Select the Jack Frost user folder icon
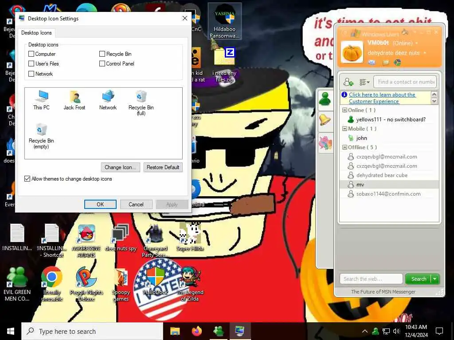Image resolution: width=454 pixels, height=340 pixels. [x=74, y=100]
